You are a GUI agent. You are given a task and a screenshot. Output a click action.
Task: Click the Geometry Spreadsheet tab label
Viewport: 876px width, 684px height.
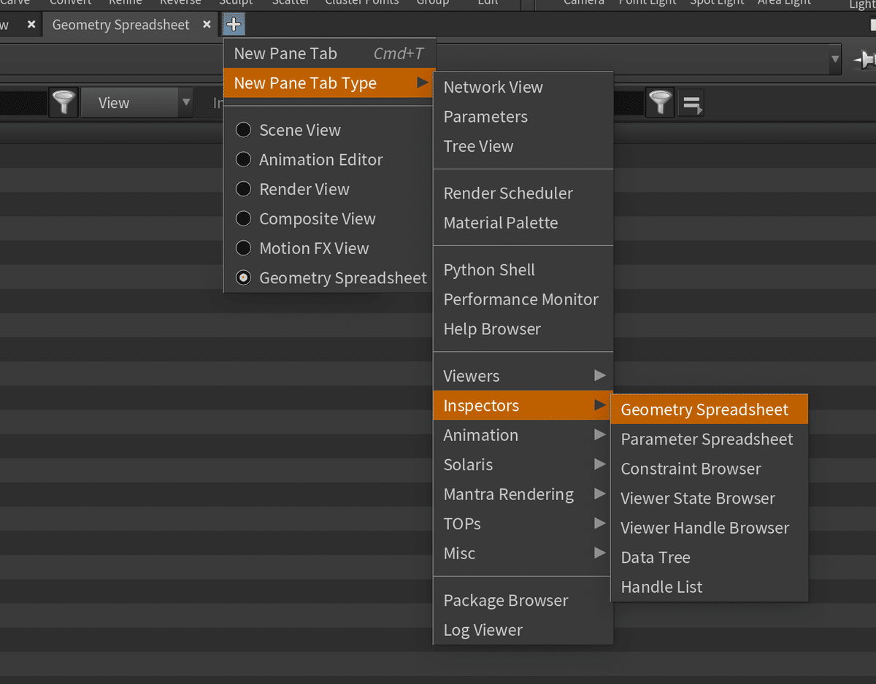[x=120, y=25]
